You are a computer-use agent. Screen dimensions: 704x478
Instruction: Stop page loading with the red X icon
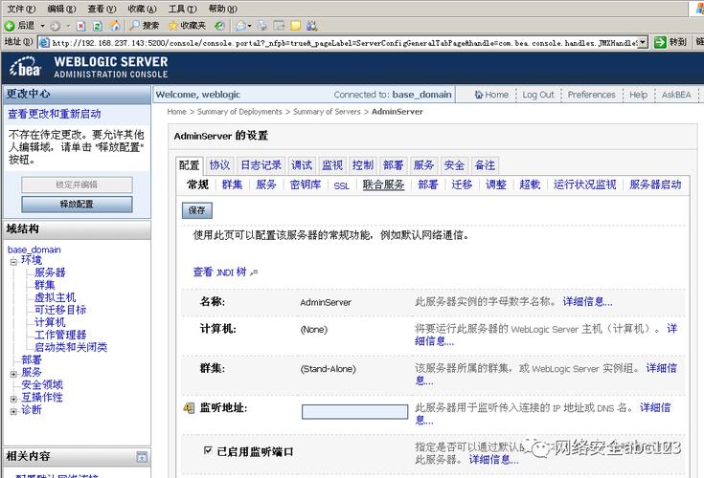(80, 26)
